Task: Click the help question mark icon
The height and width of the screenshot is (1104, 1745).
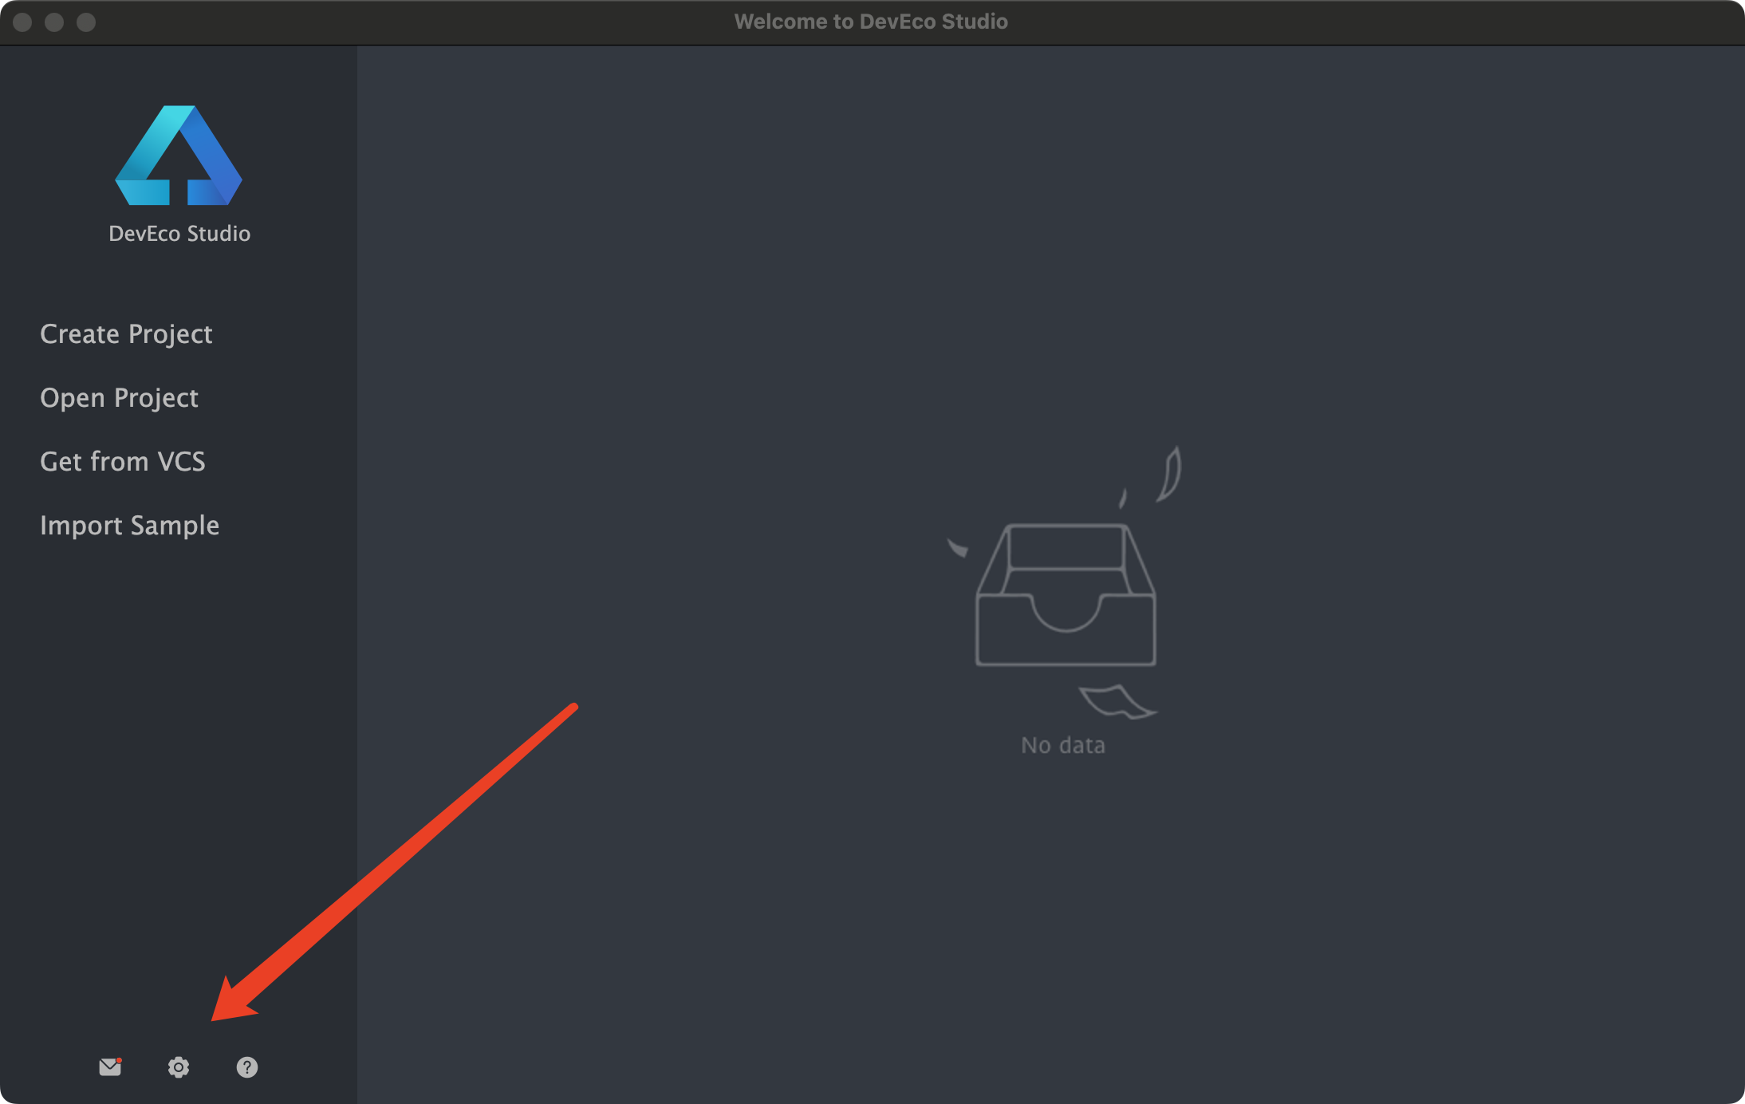Action: [247, 1067]
